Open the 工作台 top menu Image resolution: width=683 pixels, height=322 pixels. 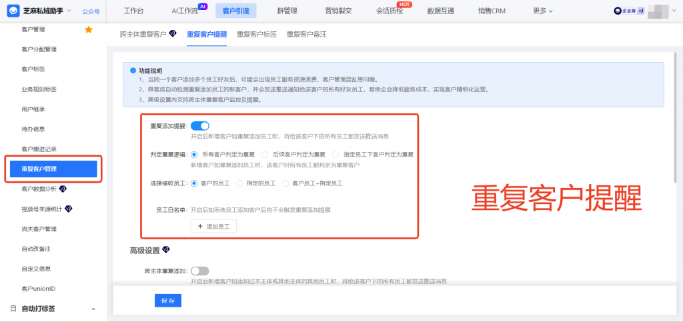point(133,11)
